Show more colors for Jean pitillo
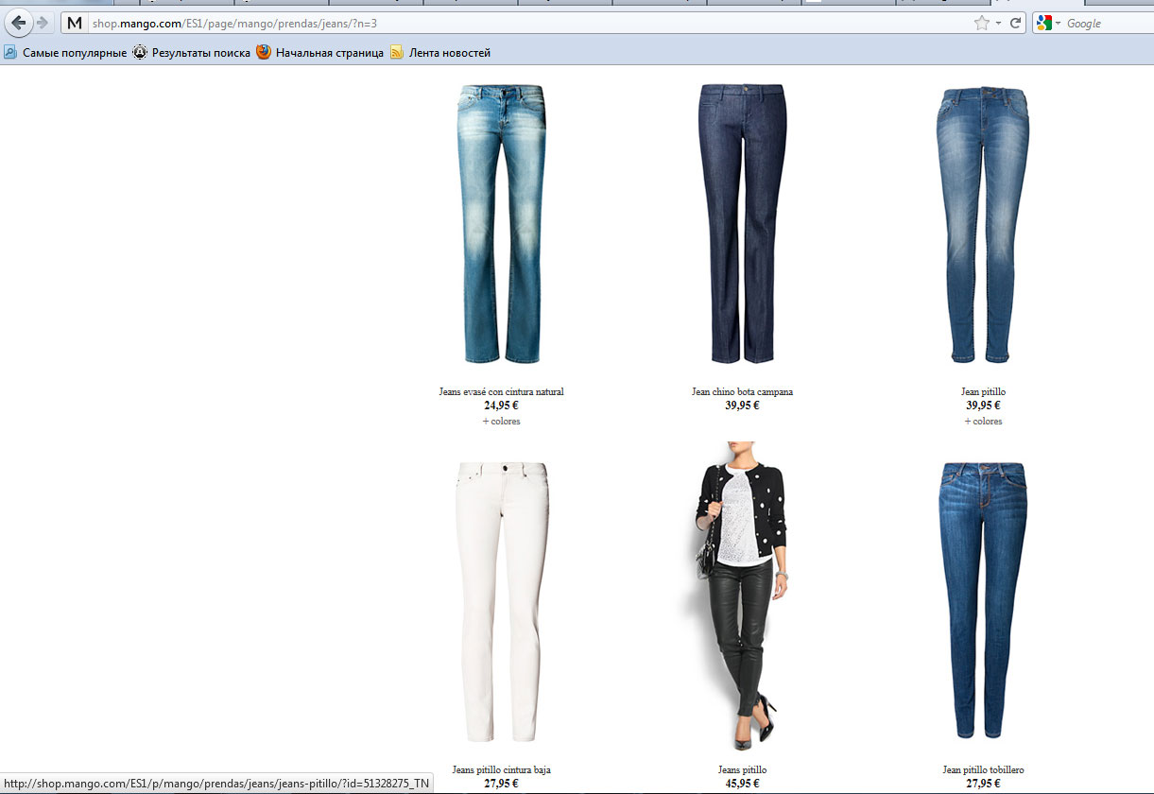 983,422
